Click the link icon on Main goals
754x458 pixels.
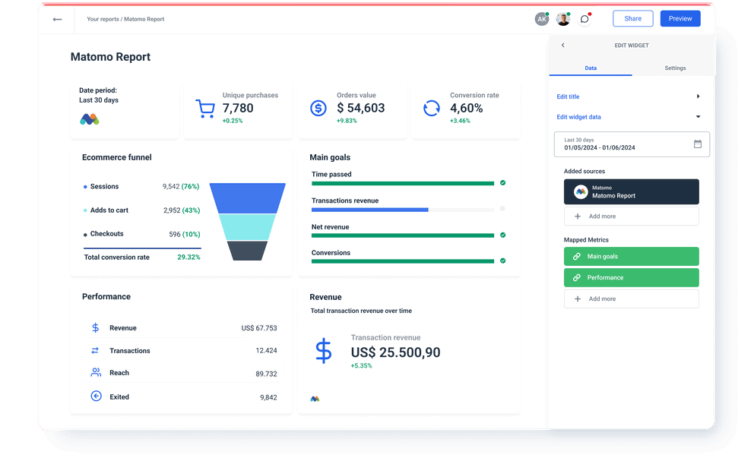pos(577,257)
